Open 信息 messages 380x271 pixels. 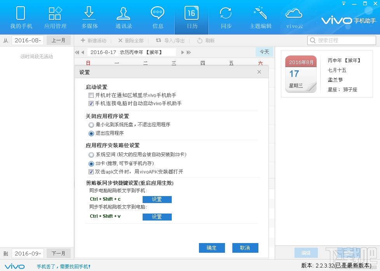coord(158,17)
